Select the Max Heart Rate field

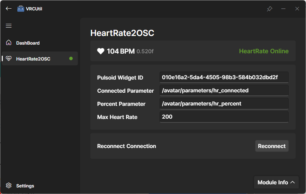point(224,117)
